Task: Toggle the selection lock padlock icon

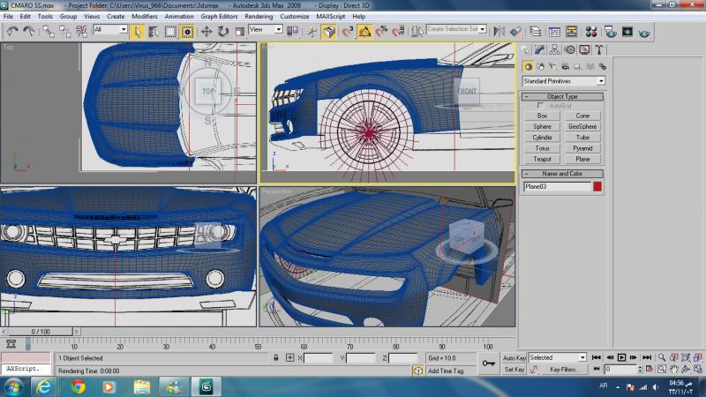Action: pos(276,358)
